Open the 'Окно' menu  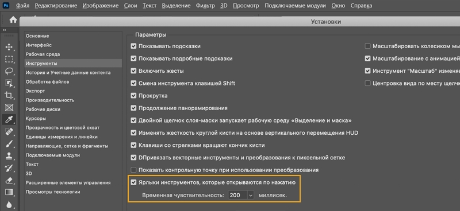[338, 6]
